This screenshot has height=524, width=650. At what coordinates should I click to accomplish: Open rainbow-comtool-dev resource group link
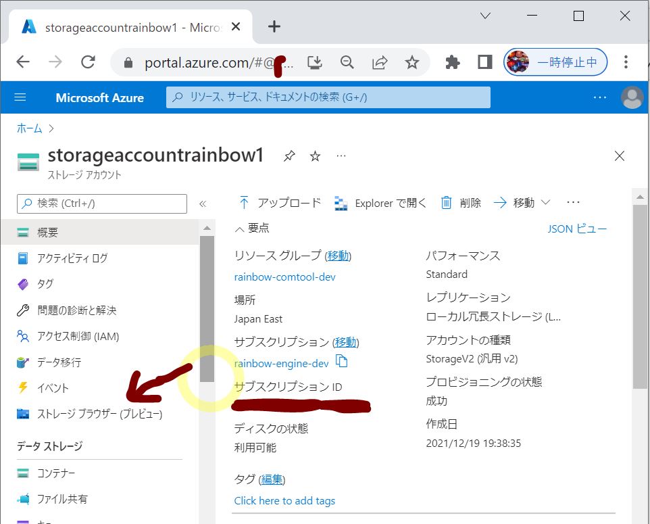284,277
